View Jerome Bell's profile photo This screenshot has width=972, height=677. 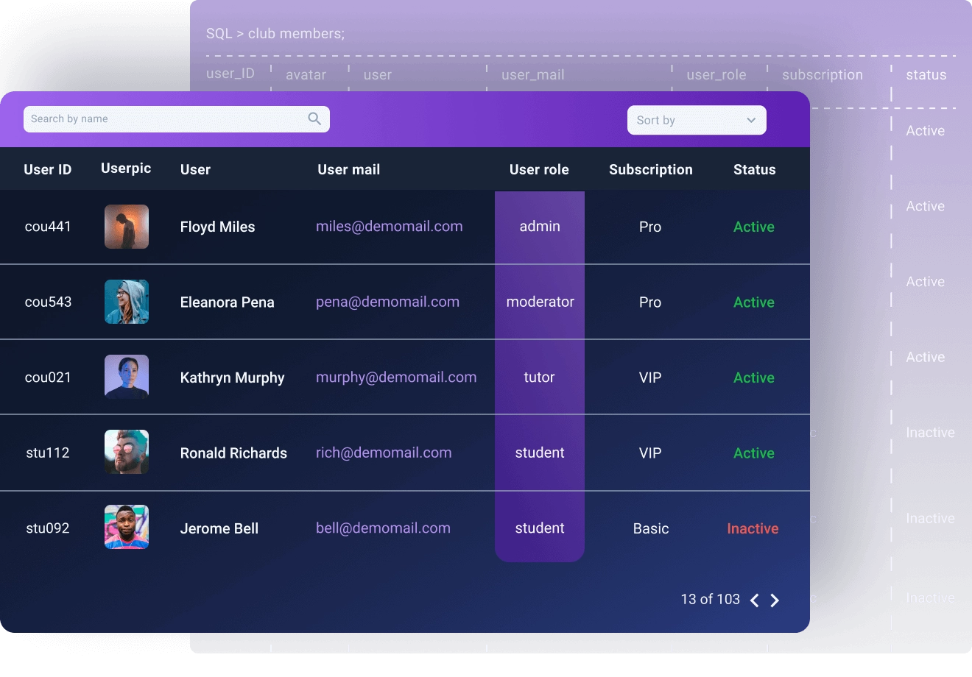[x=127, y=527]
